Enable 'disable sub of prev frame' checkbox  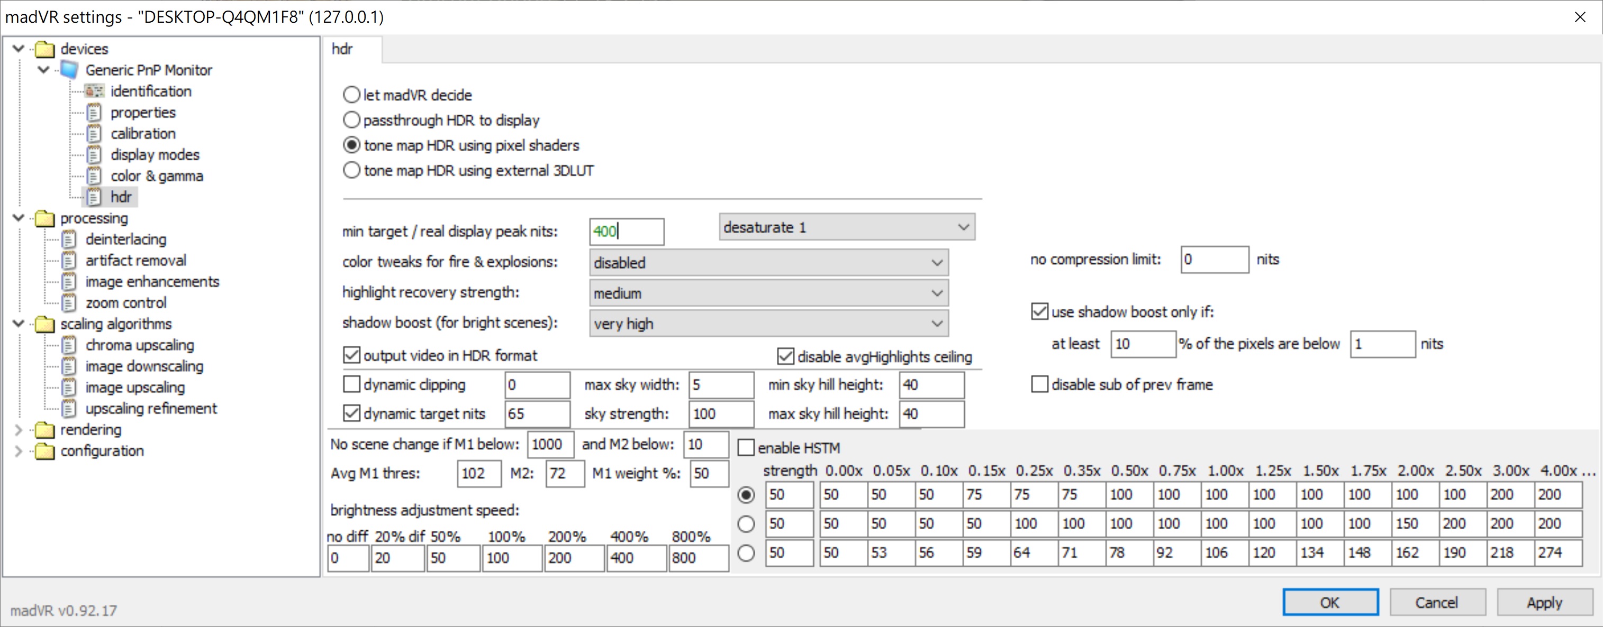point(1039,385)
